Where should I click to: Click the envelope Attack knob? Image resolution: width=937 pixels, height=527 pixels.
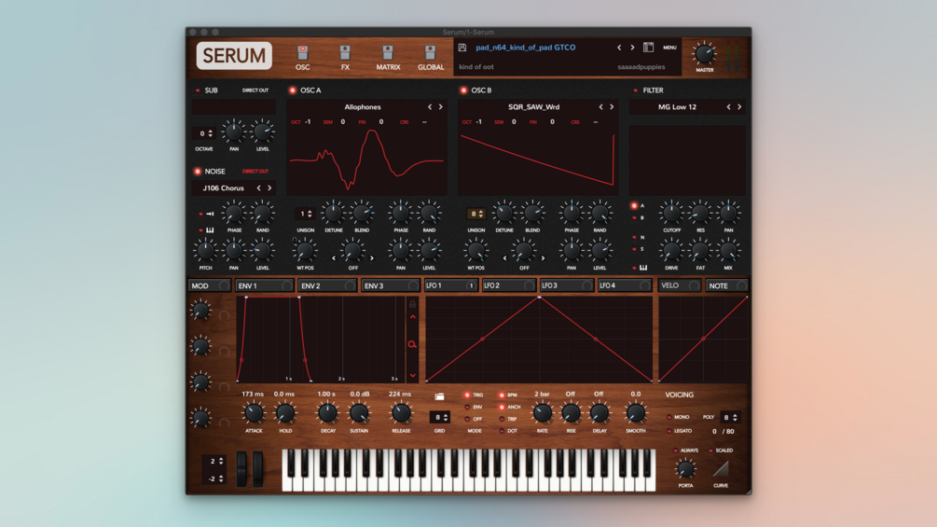click(x=254, y=413)
